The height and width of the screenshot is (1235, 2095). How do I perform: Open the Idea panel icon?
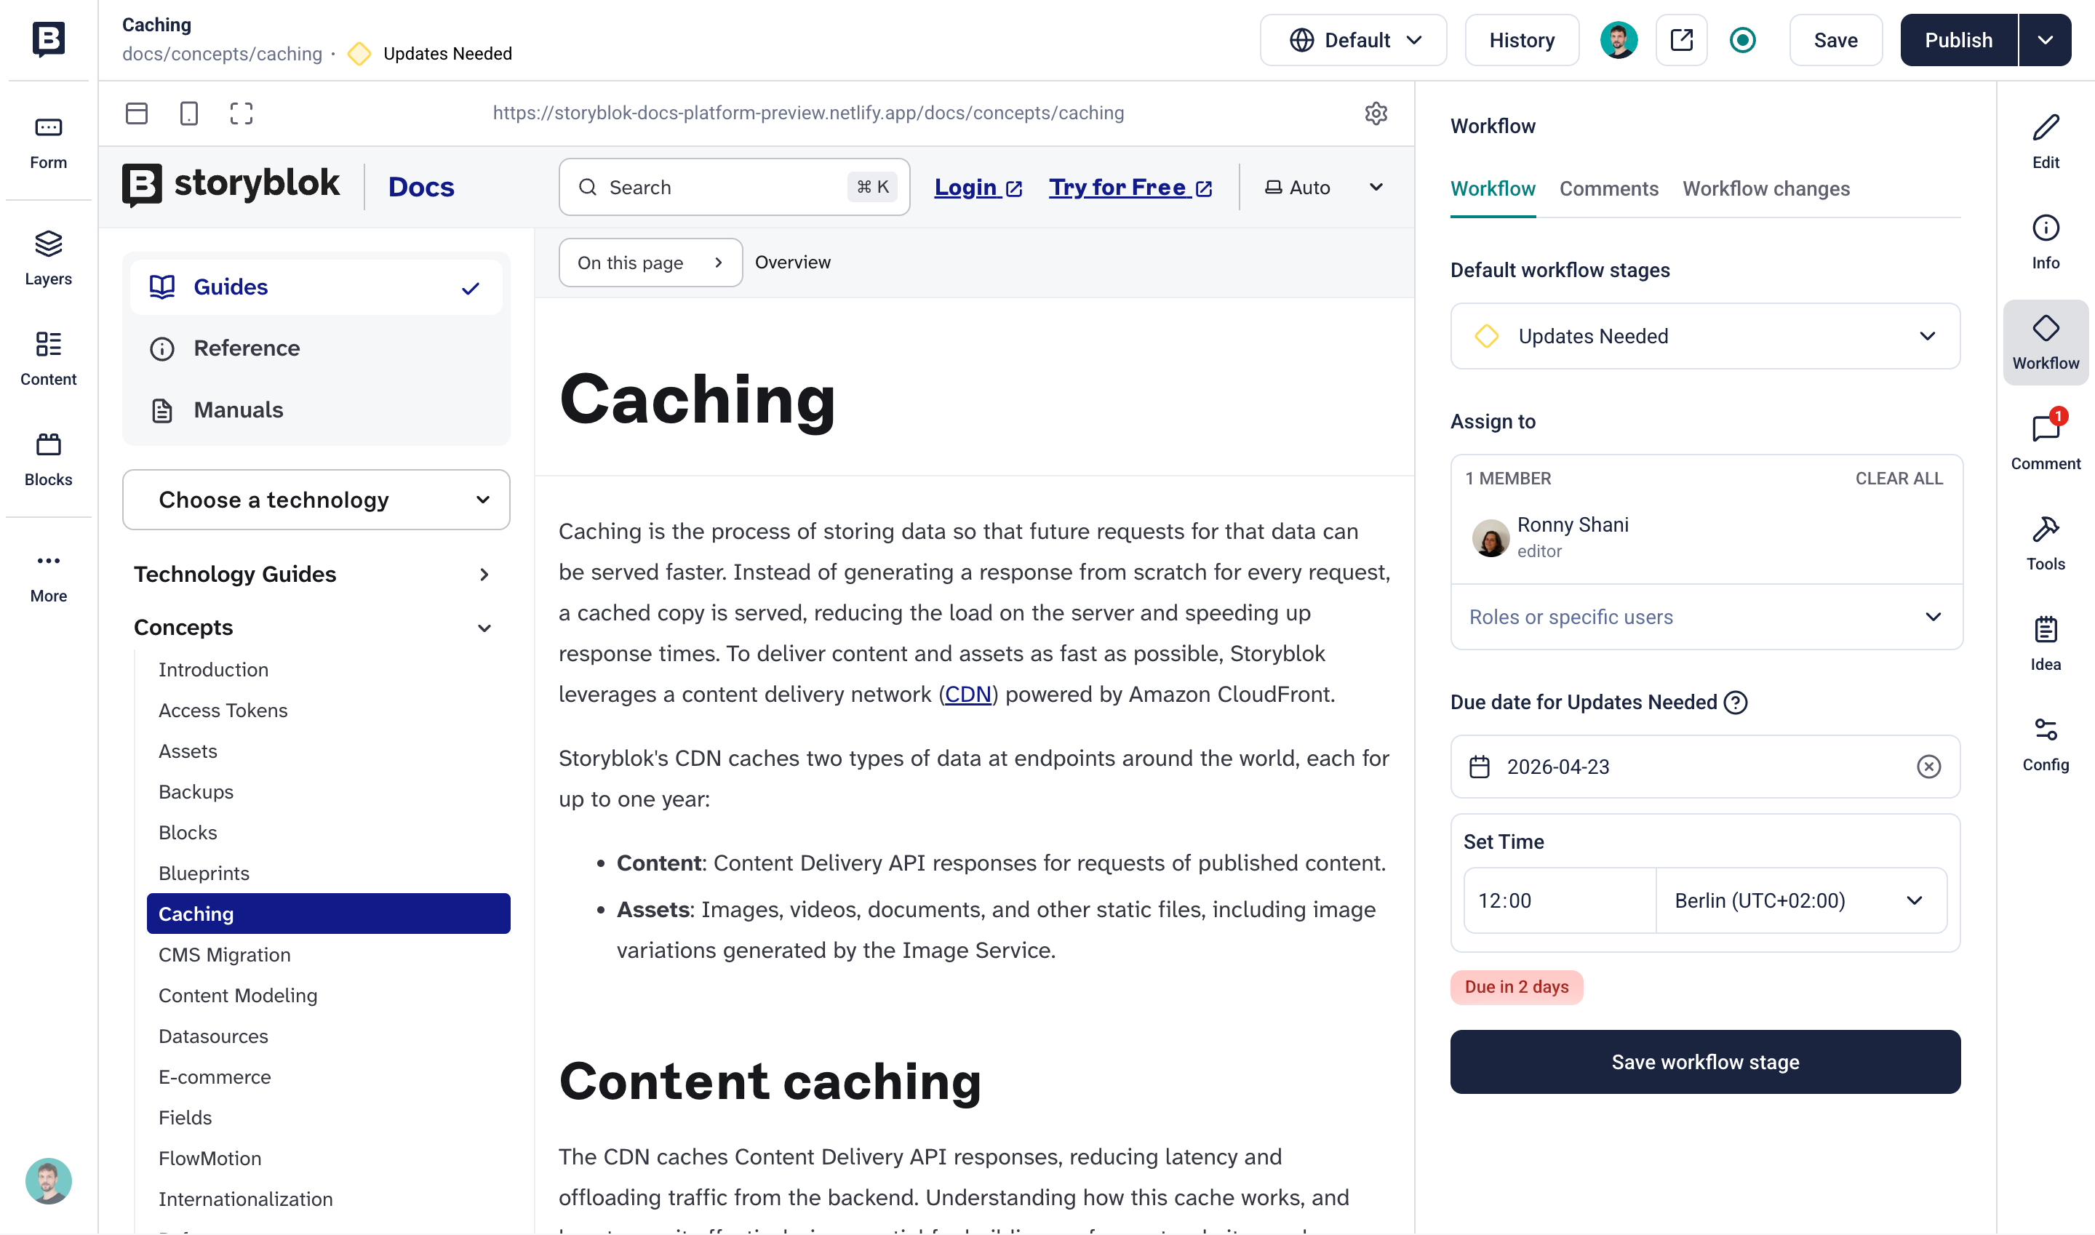[2045, 642]
